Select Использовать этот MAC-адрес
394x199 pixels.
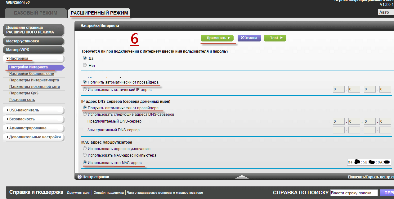pos(85,162)
